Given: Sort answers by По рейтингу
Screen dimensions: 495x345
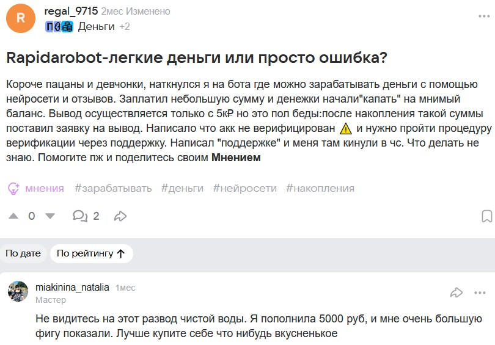Looking at the screenshot, I should 91,253.
